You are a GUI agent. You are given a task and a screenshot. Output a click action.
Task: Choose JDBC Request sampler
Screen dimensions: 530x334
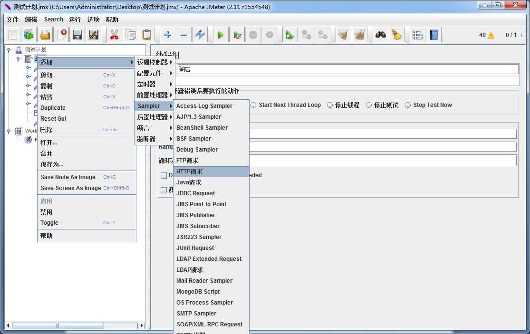(211, 193)
